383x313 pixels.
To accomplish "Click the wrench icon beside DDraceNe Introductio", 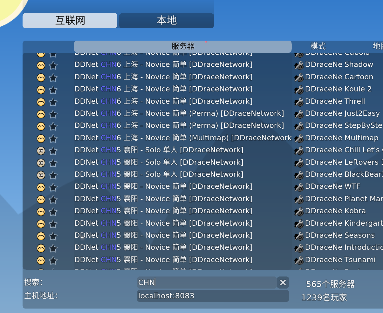I will [x=299, y=248].
